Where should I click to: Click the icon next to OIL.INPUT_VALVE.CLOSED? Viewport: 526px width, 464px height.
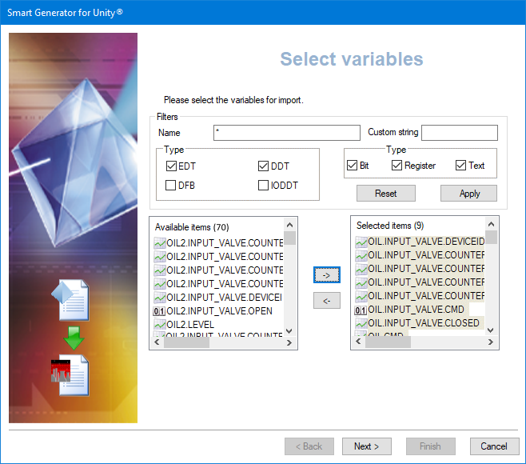coord(361,323)
